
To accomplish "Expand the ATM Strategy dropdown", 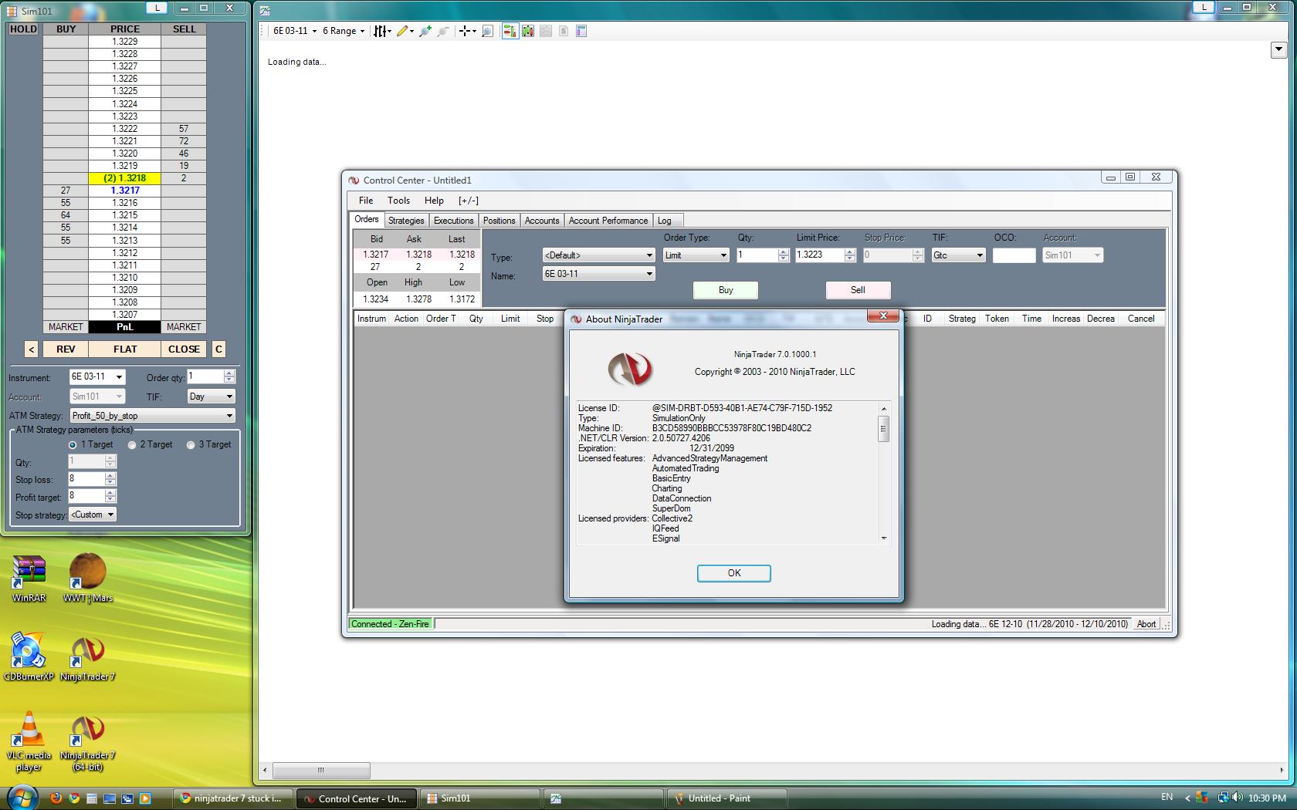I will 229,416.
